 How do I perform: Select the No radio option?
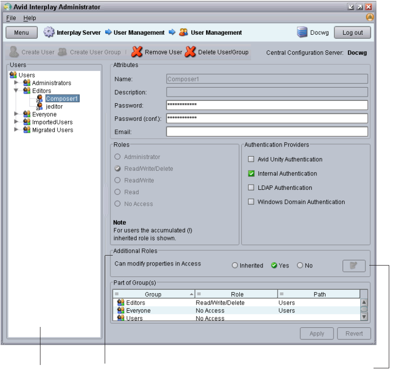pos(300,266)
